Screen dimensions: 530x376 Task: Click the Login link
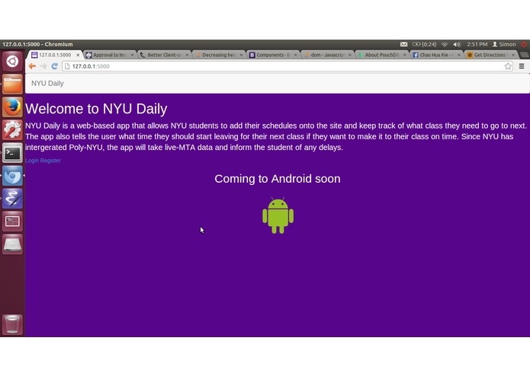32,161
